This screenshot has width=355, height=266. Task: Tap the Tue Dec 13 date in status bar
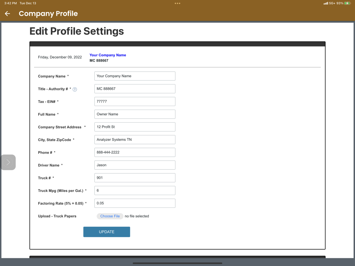point(28,3)
